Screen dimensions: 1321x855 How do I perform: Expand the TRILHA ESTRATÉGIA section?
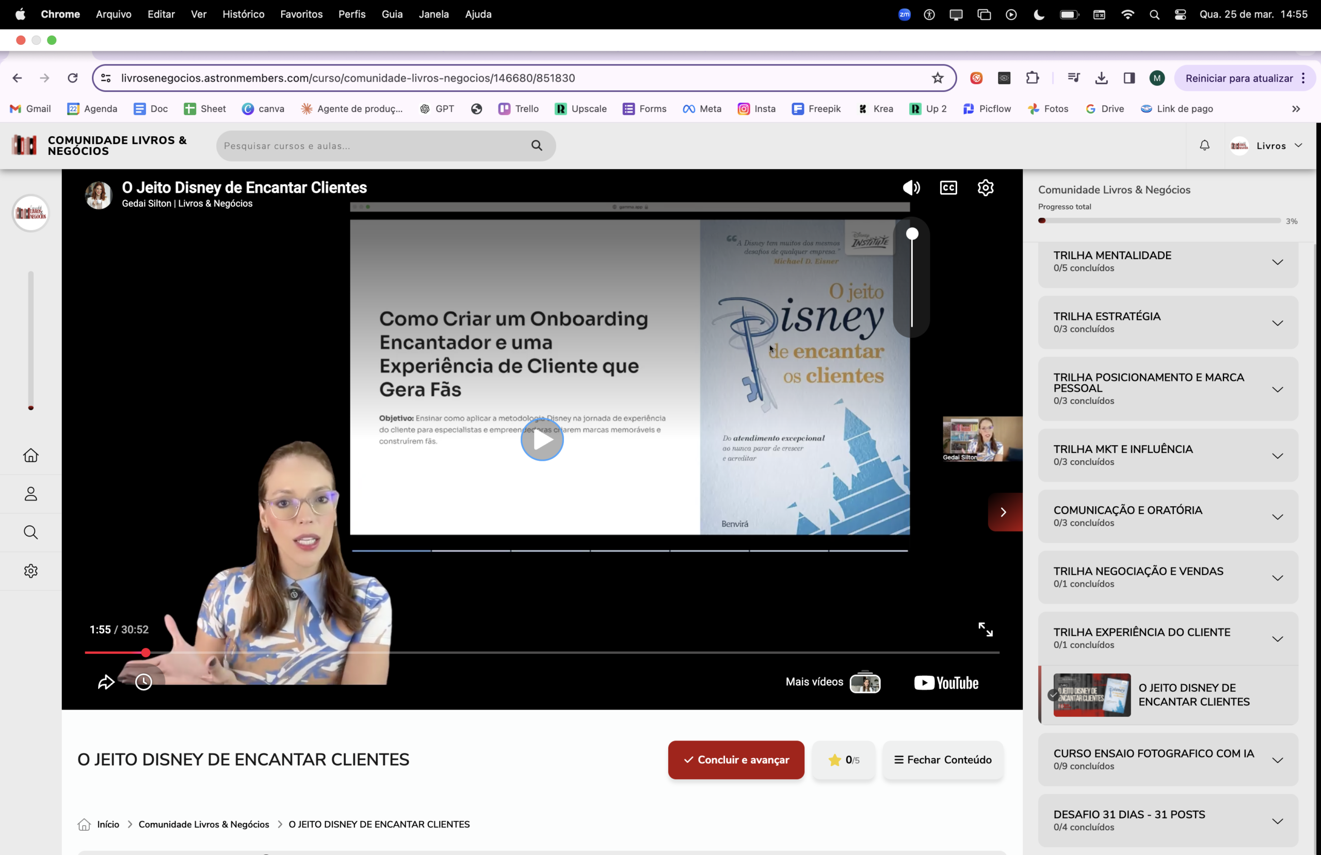(1168, 322)
